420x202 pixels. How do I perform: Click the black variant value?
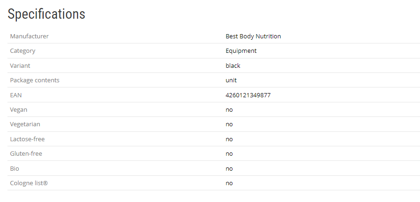click(233, 65)
